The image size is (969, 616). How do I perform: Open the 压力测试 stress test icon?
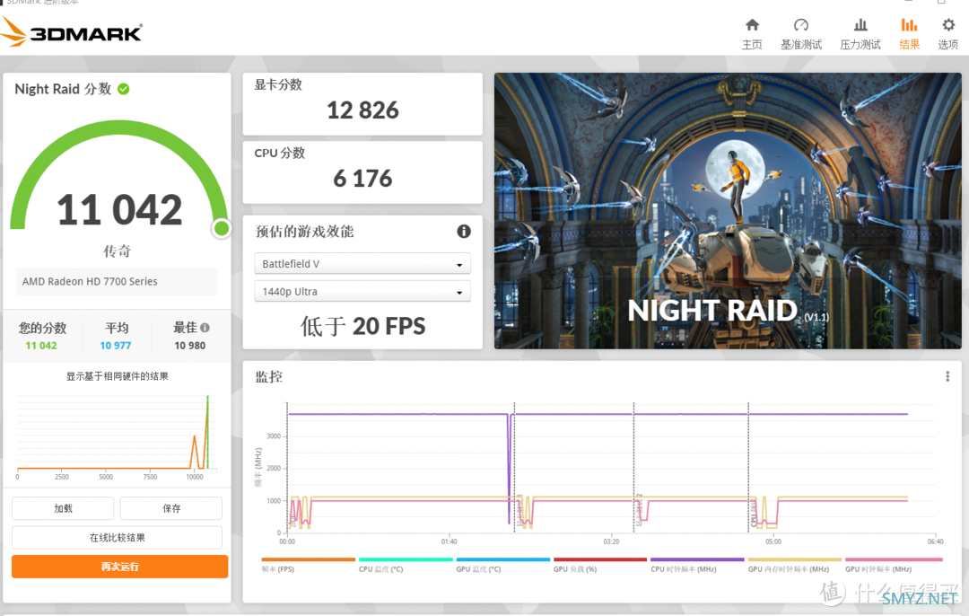(x=860, y=25)
